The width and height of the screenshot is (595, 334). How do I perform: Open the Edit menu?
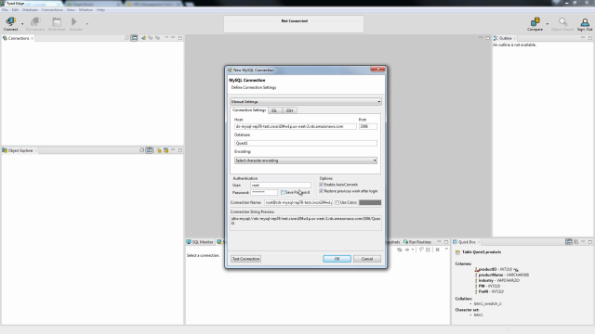click(x=15, y=10)
